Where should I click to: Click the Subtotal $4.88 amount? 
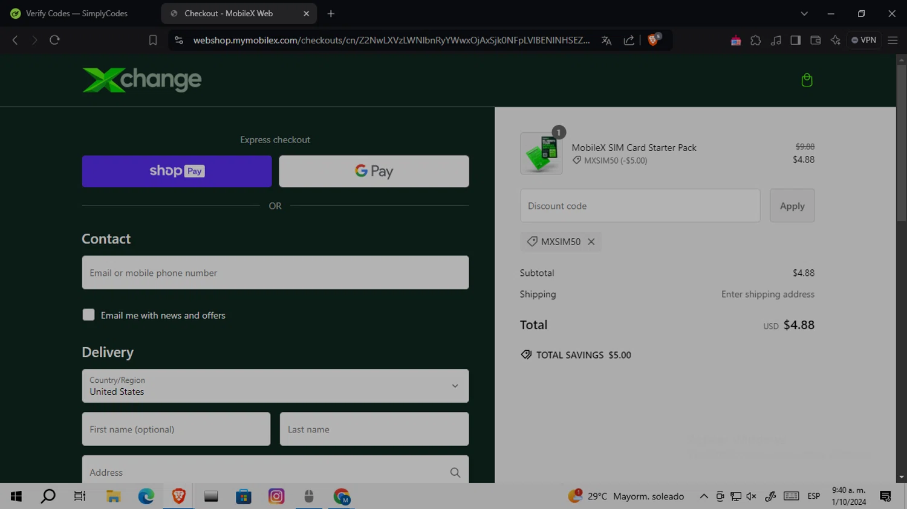pyautogui.click(x=804, y=273)
